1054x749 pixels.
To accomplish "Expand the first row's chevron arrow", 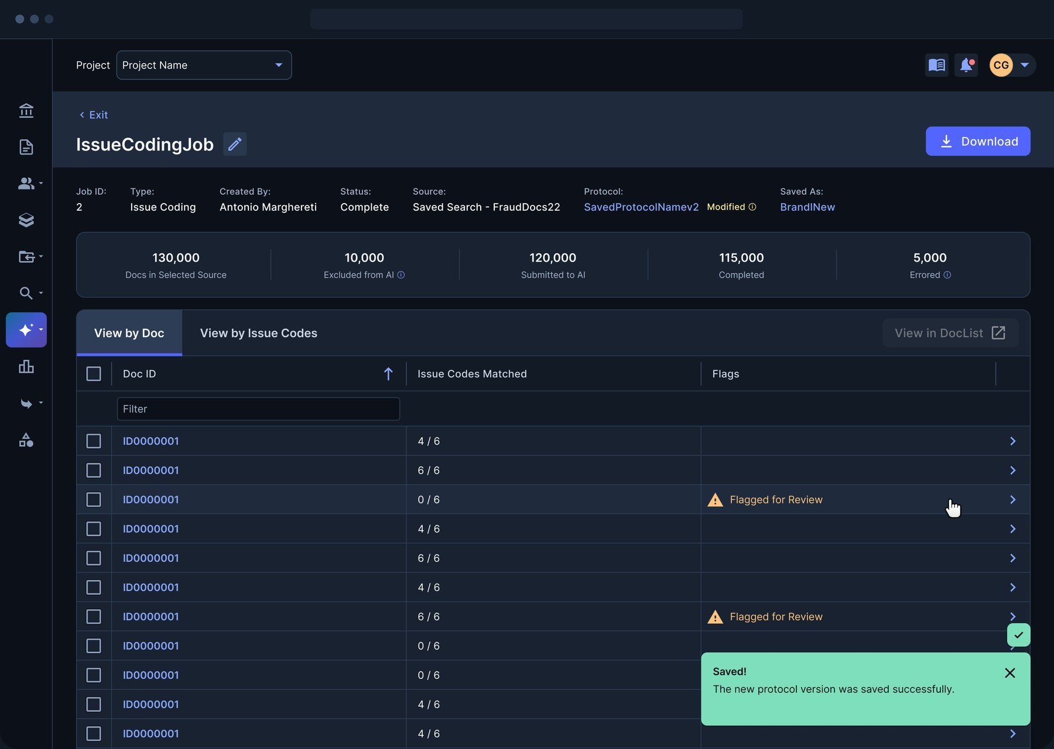I will point(1013,441).
